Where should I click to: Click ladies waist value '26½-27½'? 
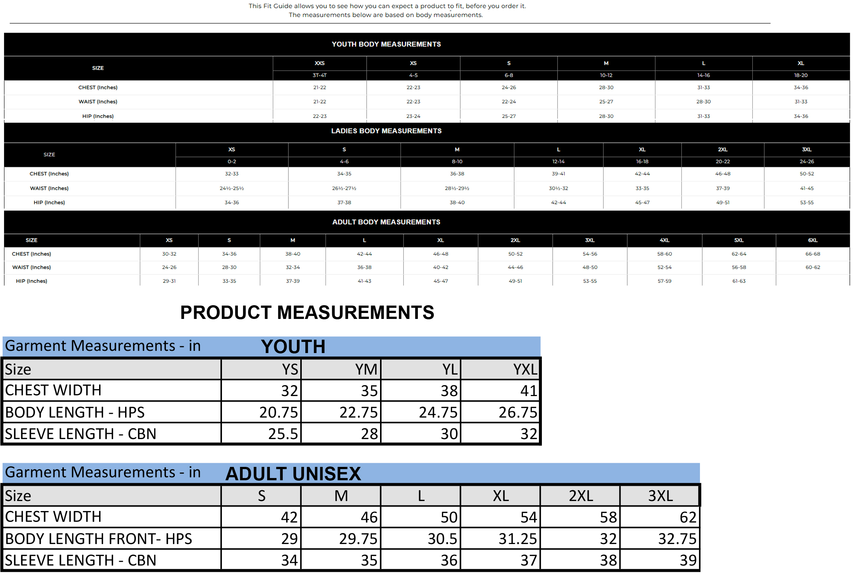[344, 188]
